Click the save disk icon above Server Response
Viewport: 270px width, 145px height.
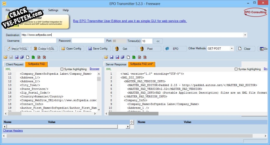click(112, 57)
